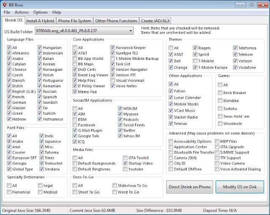Uncheck All in Language Files
Viewport: 270px width, 215px height.
pos(9,48)
